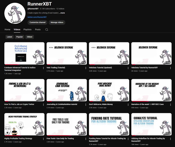The width and height of the screenshot is (175, 147).
Task: Open options menu for Coinbase Advanced Tutorial video
Action: 43,68
